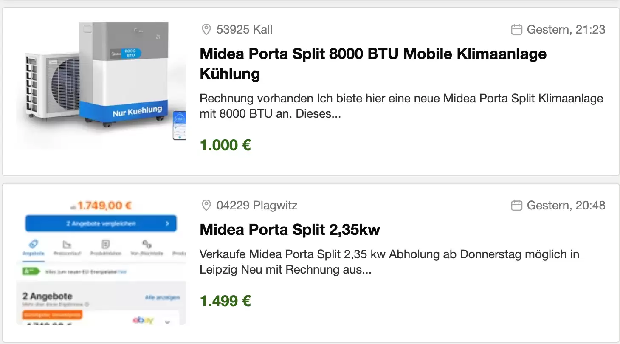Click the 1.000 € price of the Kall listing
This screenshot has height=344, width=620.
click(225, 145)
